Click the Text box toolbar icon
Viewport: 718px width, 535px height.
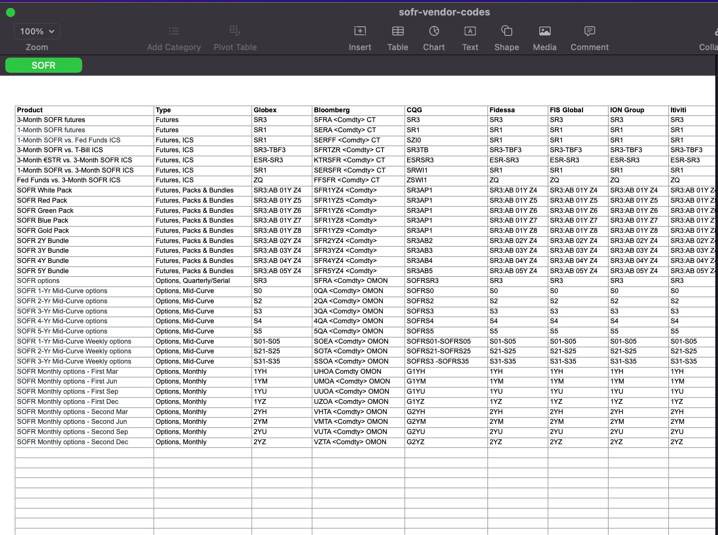[470, 31]
